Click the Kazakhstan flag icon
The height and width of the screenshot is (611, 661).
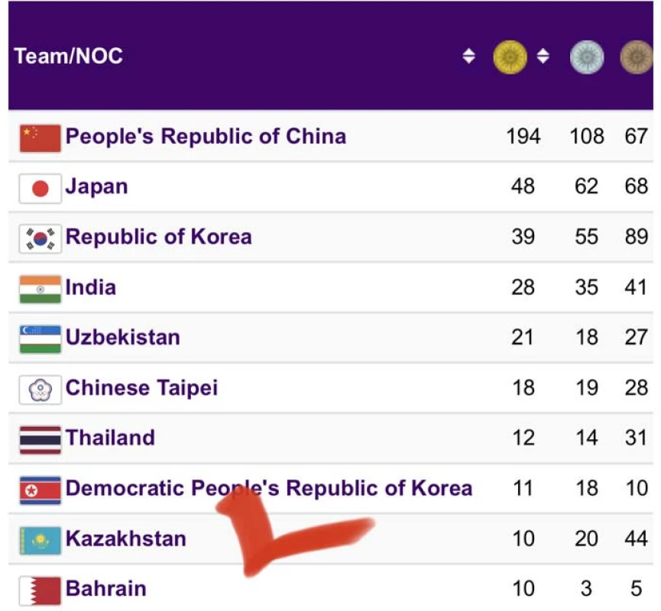(40, 540)
